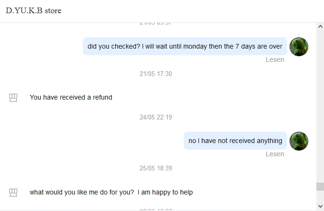Click the store icon beside the happy to help message
Screen dimensions: 324x211
pos(13,192)
